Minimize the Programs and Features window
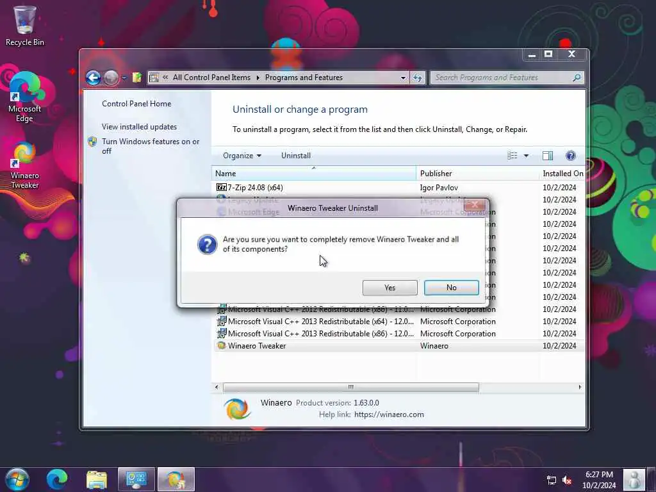This screenshot has width=656, height=492. click(x=532, y=54)
